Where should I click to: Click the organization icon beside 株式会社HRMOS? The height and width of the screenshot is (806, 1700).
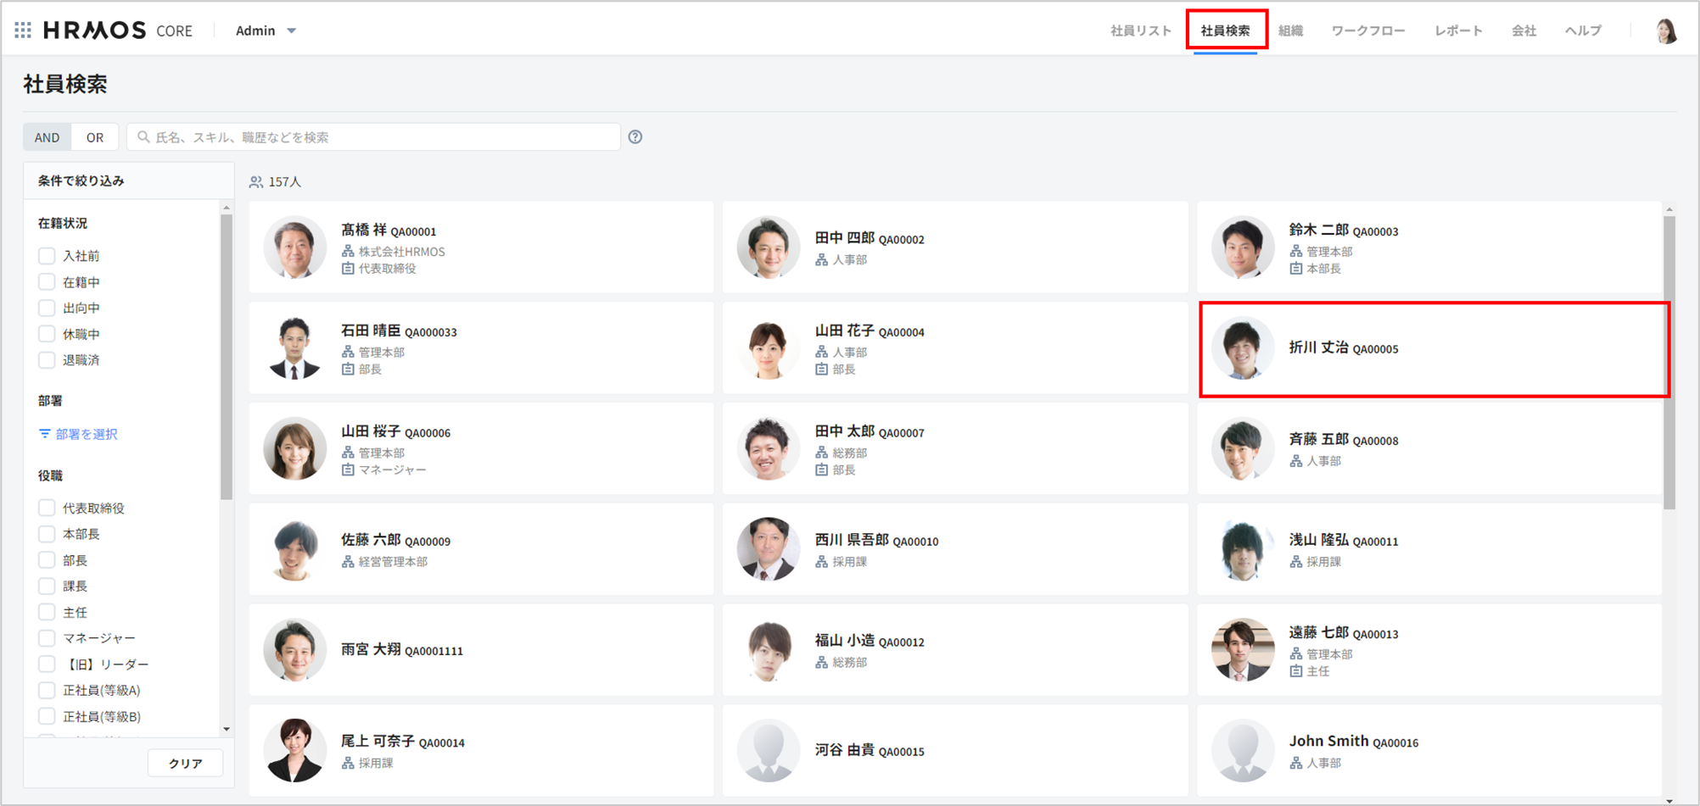pos(348,252)
